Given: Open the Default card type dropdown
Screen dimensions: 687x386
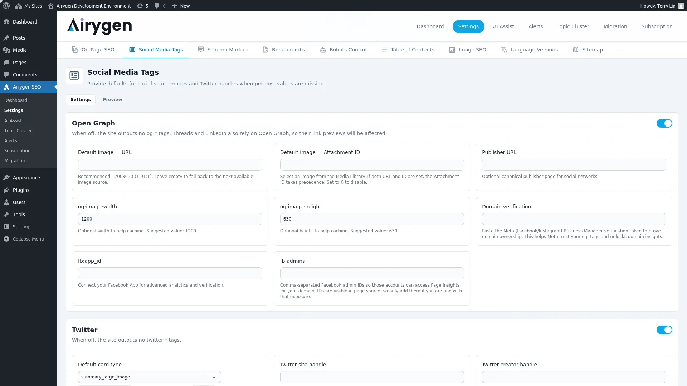Looking at the screenshot, I should [150, 377].
